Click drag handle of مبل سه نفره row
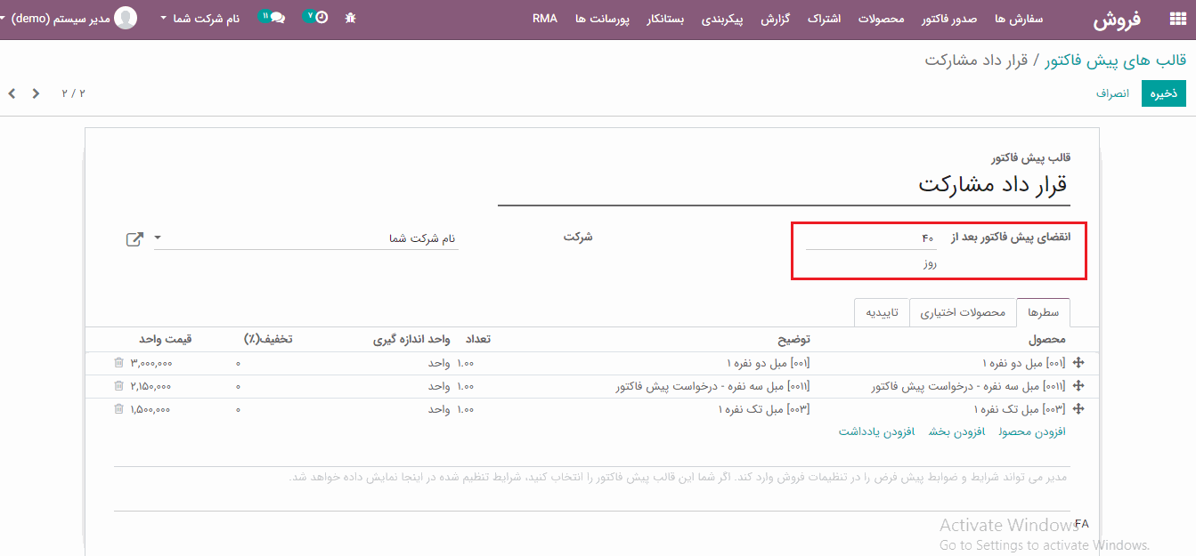 click(1078, 386)
